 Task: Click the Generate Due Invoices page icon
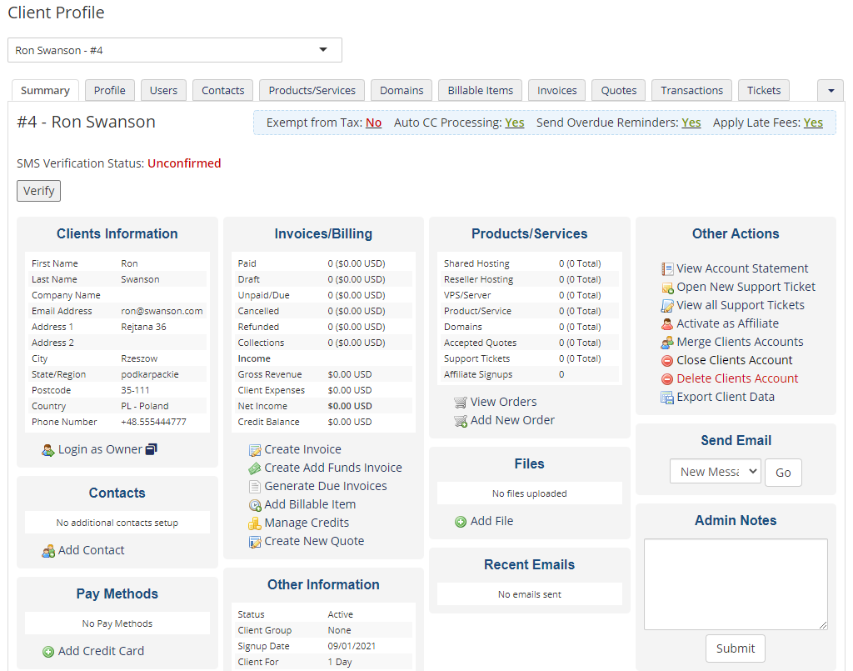pyautogui.click(x=255, y=487)
